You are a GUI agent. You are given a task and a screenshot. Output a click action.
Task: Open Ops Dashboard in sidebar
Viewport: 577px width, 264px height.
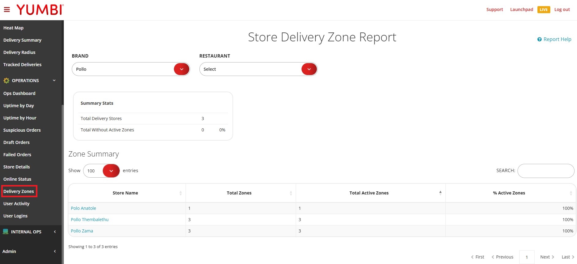point(19,93)
